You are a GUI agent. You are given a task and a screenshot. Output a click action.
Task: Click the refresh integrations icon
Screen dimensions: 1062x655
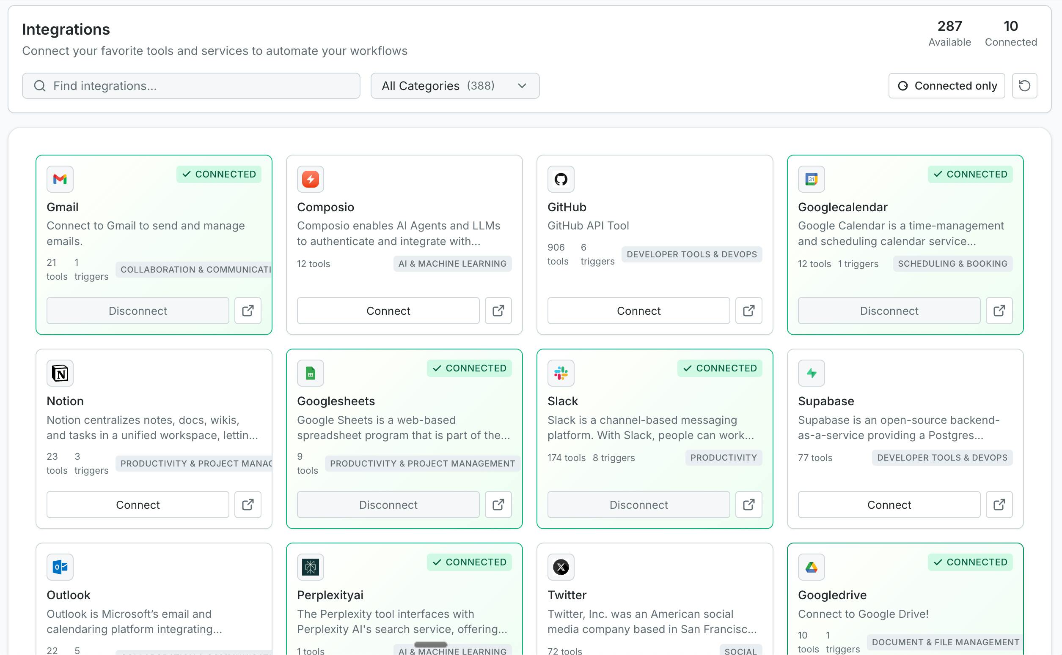click(1024, 86)
